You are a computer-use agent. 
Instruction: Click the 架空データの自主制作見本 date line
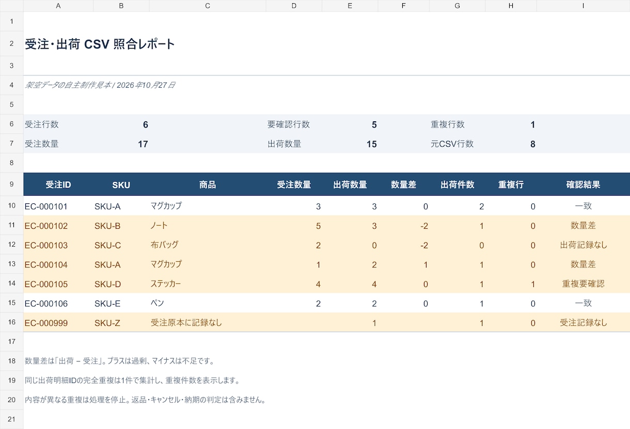click(x=100, y=85)
